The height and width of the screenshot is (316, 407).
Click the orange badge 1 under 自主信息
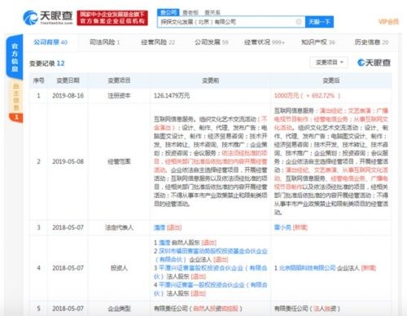coord(16,117)
